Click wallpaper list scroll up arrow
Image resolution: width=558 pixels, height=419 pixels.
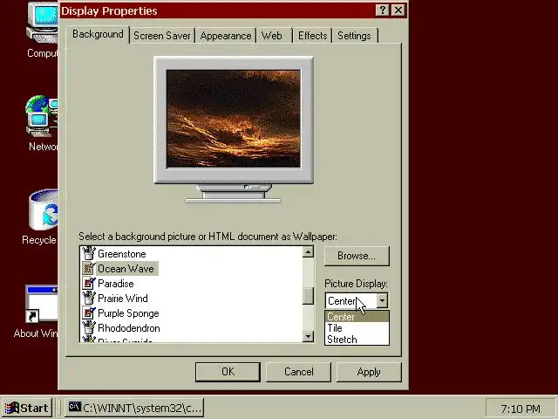(308, 252)
